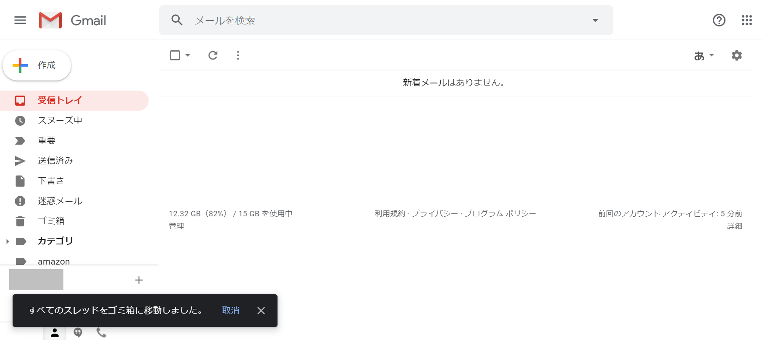Show advanced search options dropdown
Viewport: 762px width, 340px height.
[x=595, y=20]
